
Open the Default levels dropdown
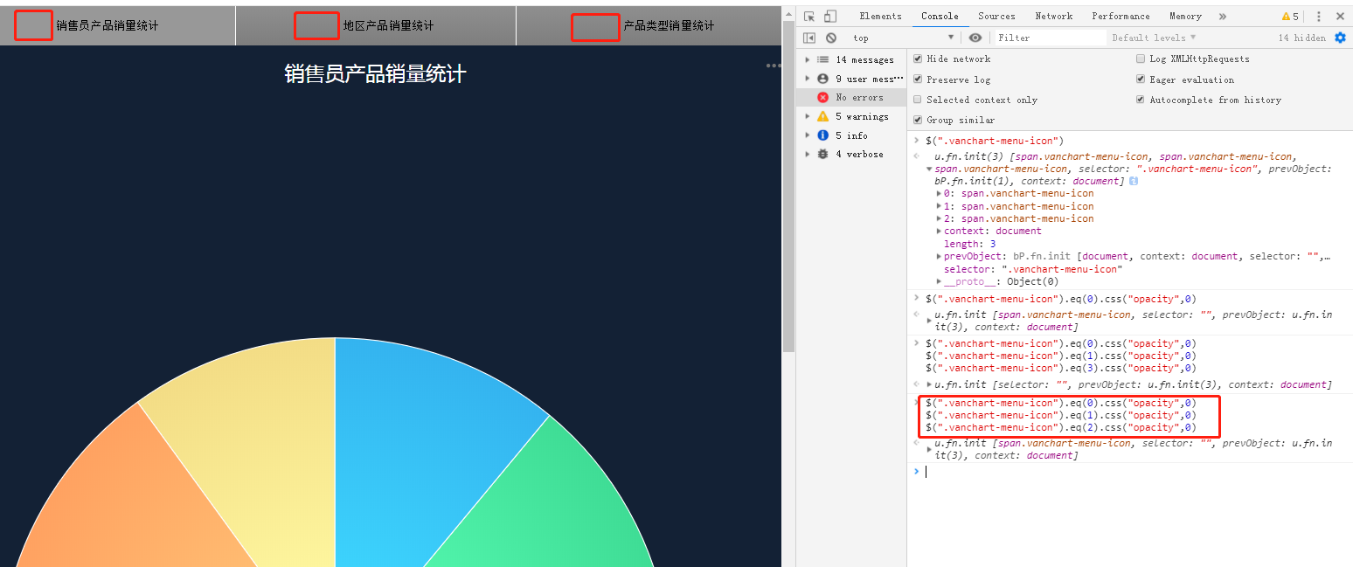[x=1154, y=38]
